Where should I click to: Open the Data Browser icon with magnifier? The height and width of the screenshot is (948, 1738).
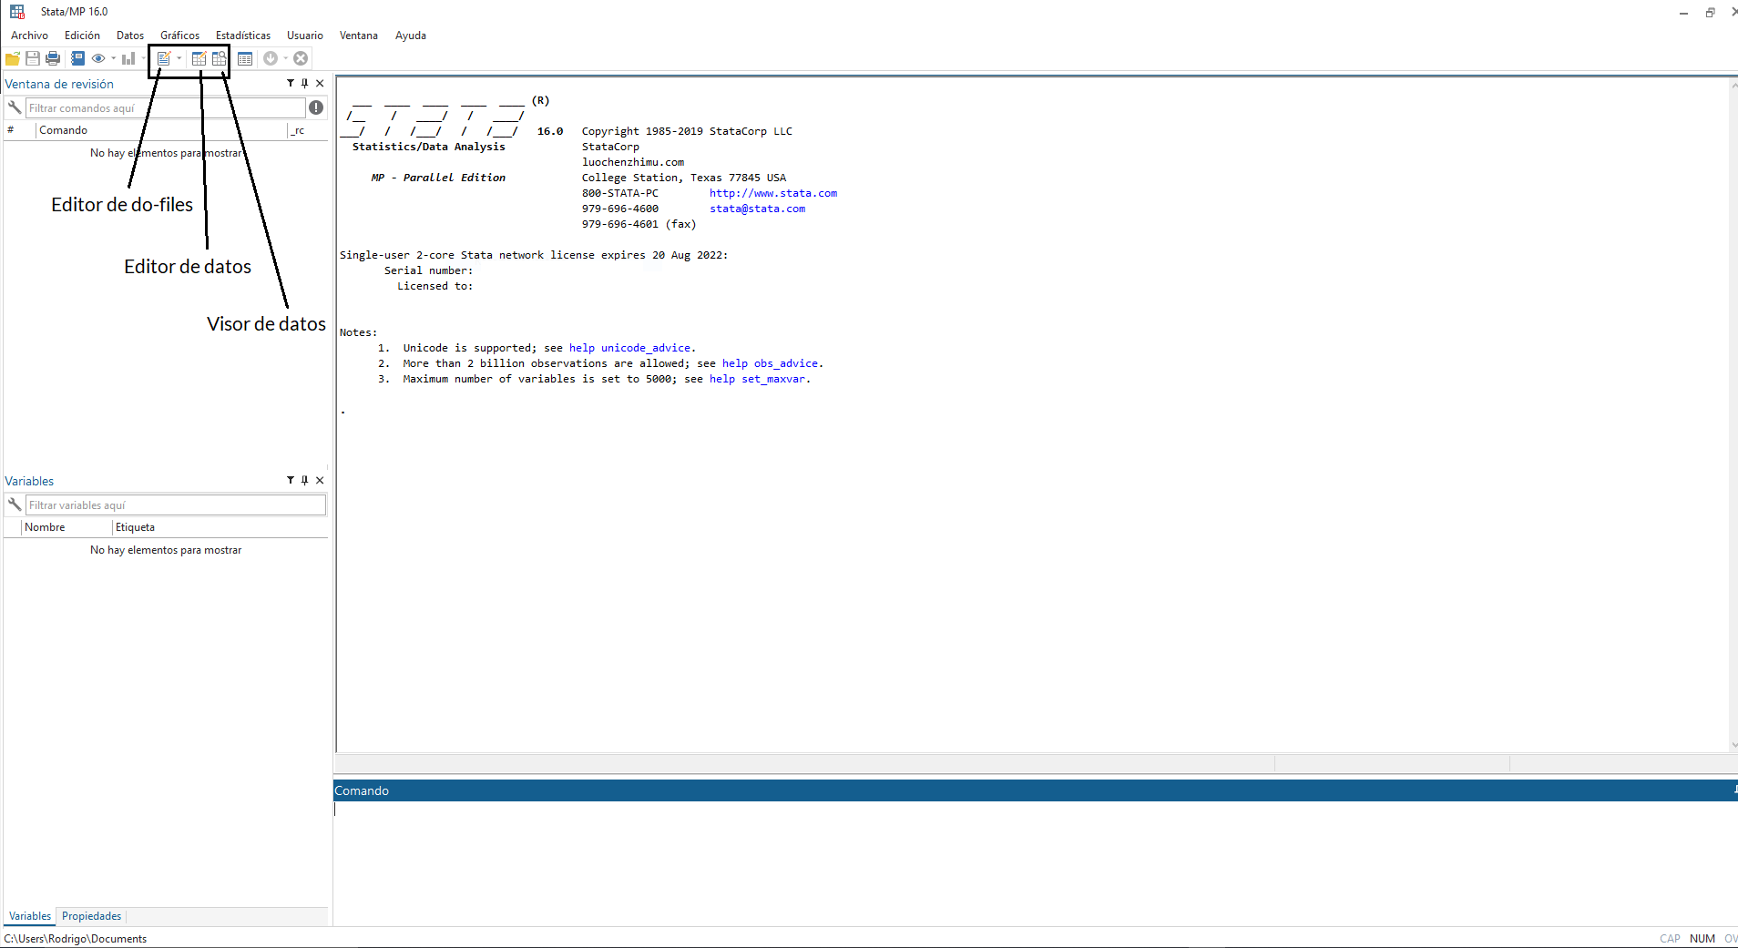tap(220, 58)
